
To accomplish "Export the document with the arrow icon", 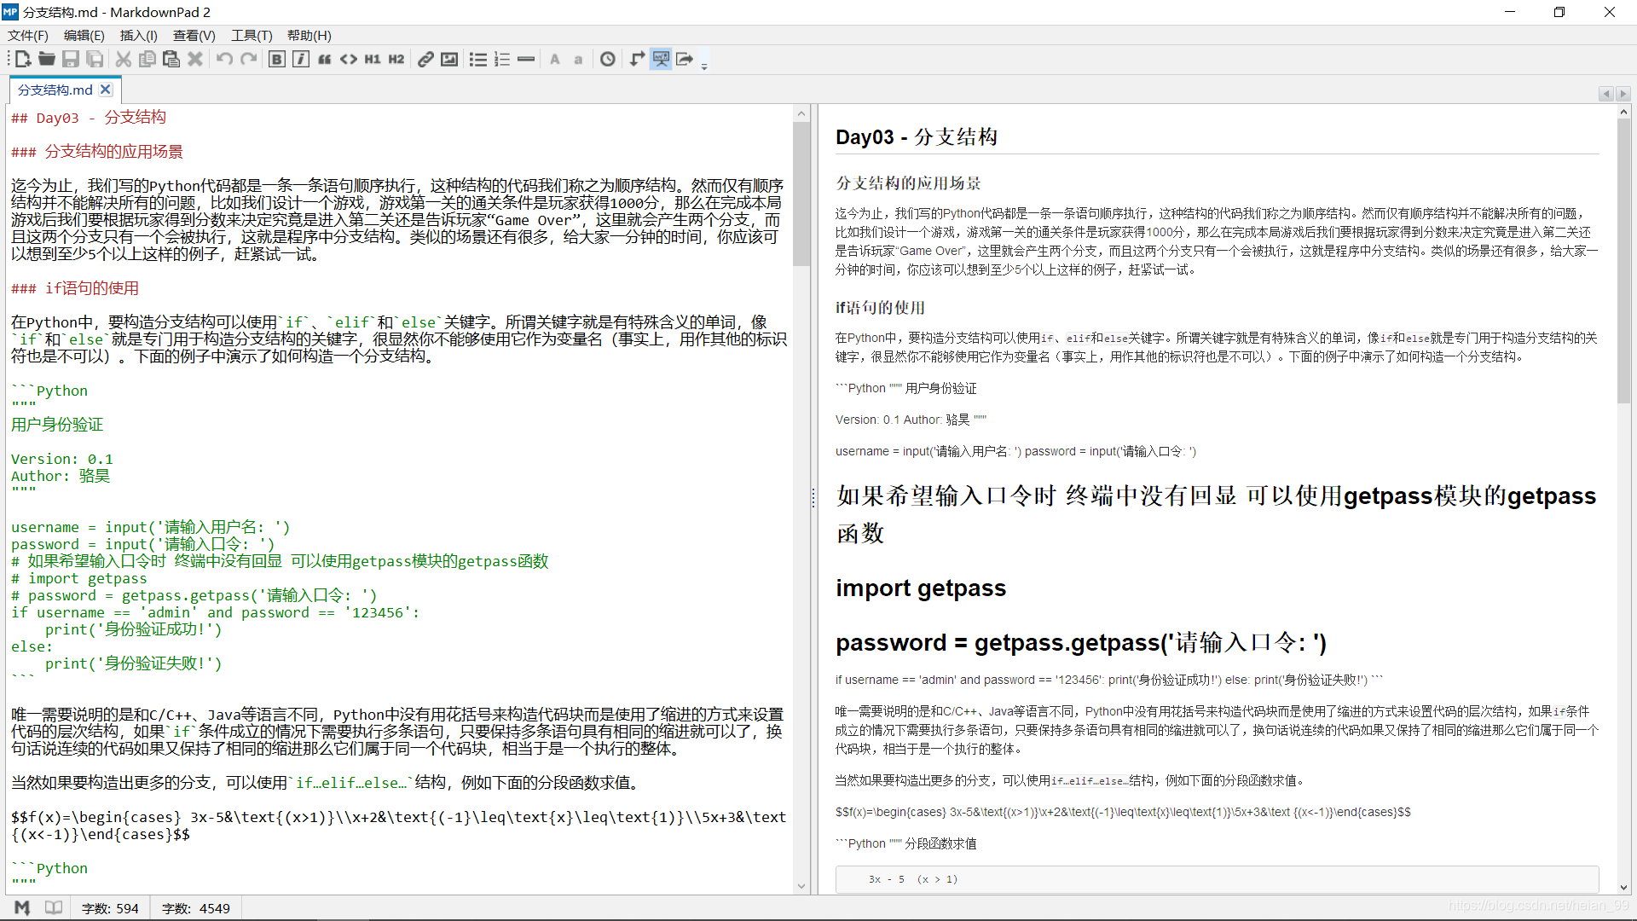I will 685,59.
